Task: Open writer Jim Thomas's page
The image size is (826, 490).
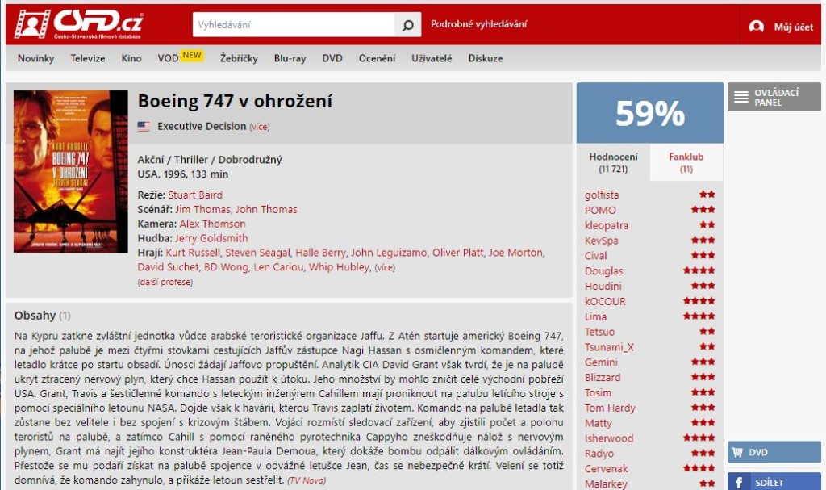Action: click(x=202, y=209)
